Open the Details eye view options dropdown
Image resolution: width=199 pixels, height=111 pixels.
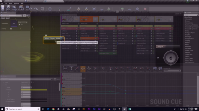pyautogui.click(x=27, y=16)
